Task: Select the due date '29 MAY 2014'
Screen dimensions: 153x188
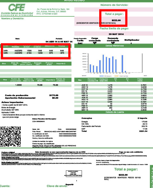Action: click(x=116, y=34)
